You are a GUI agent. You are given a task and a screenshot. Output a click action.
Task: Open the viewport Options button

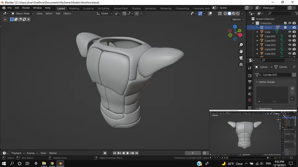point(238,19)
